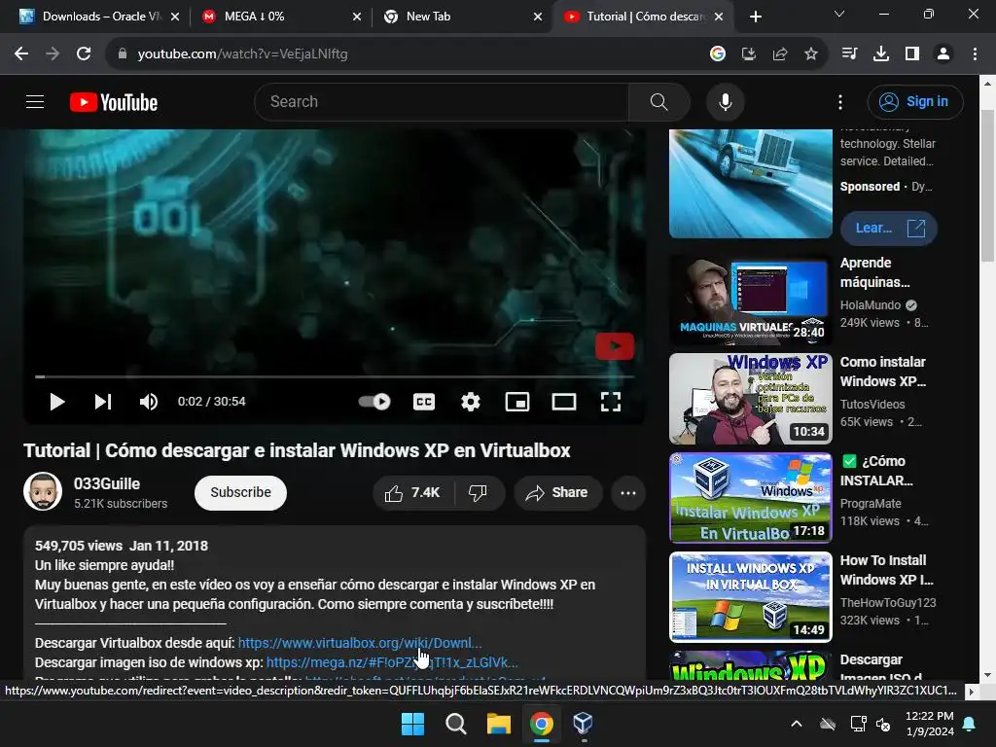Open TheHowToGuy123 14:49 video thumbnail
This screenshot has width=996, height=747.
click(x=750, y=597)
